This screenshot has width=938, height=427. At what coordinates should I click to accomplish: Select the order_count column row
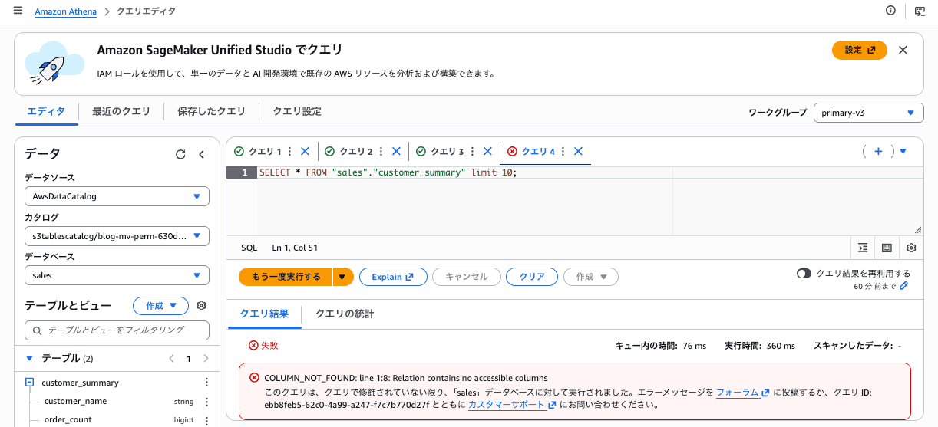117,419
